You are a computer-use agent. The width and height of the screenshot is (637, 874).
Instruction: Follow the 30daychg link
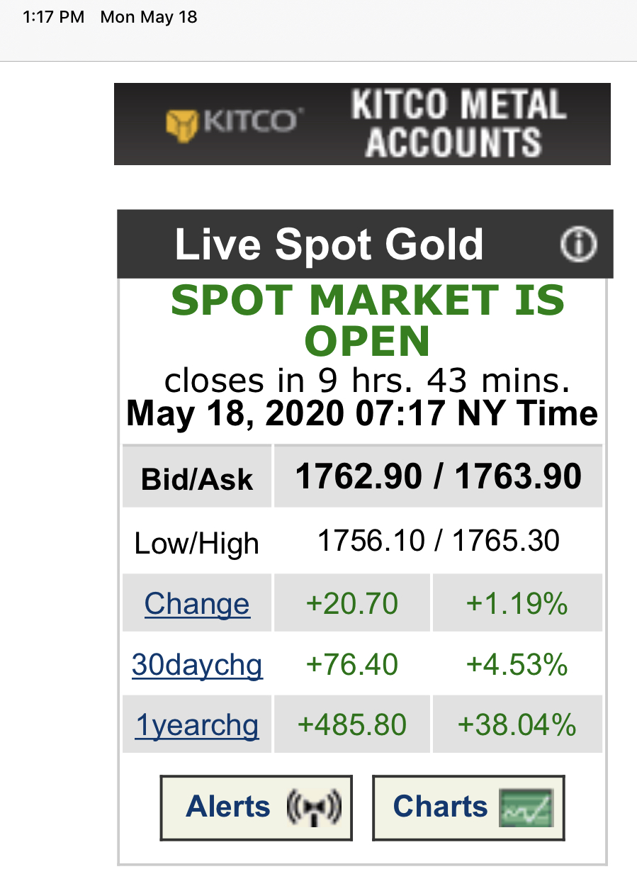(x=197, y=665)
